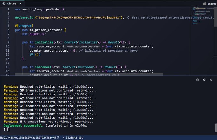Click the increment function name
Viewport: 217px width, 140px height.
point(43,67)
